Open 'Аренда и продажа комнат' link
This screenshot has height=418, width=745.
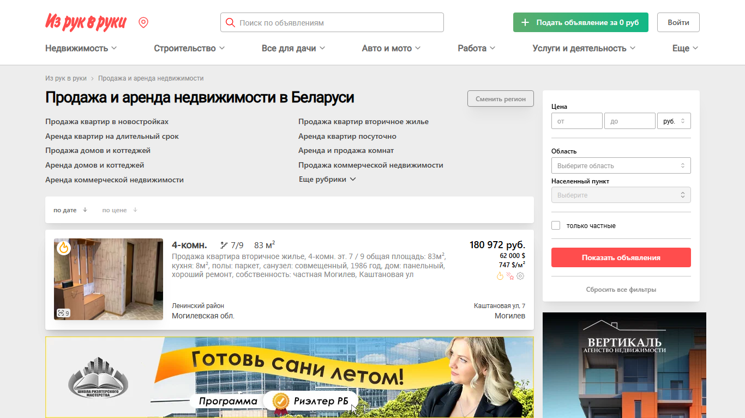346,150
